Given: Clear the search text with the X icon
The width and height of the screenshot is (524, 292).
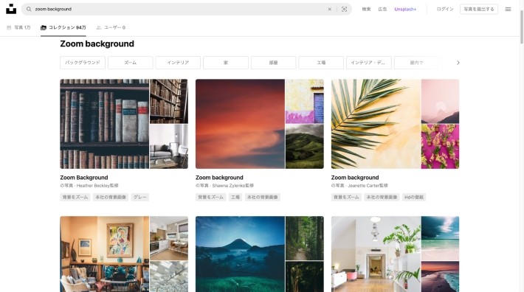Looking at the screenshot, I should pyautogui.click(x=329, y=9).
